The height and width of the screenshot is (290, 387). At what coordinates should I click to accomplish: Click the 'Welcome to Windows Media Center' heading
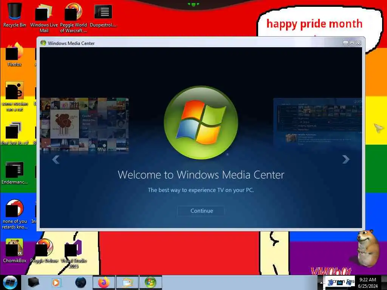(x=201, y=175)
